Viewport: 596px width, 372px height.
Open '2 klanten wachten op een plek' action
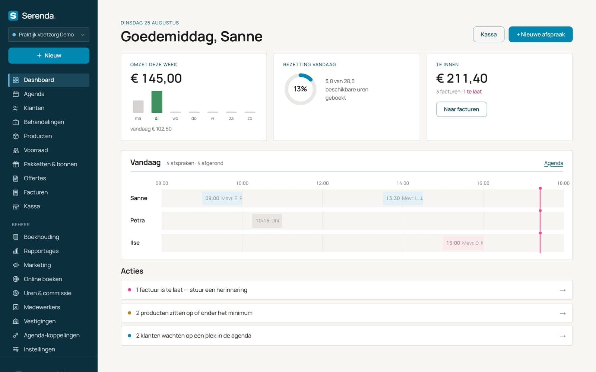[x=346, y=336]
